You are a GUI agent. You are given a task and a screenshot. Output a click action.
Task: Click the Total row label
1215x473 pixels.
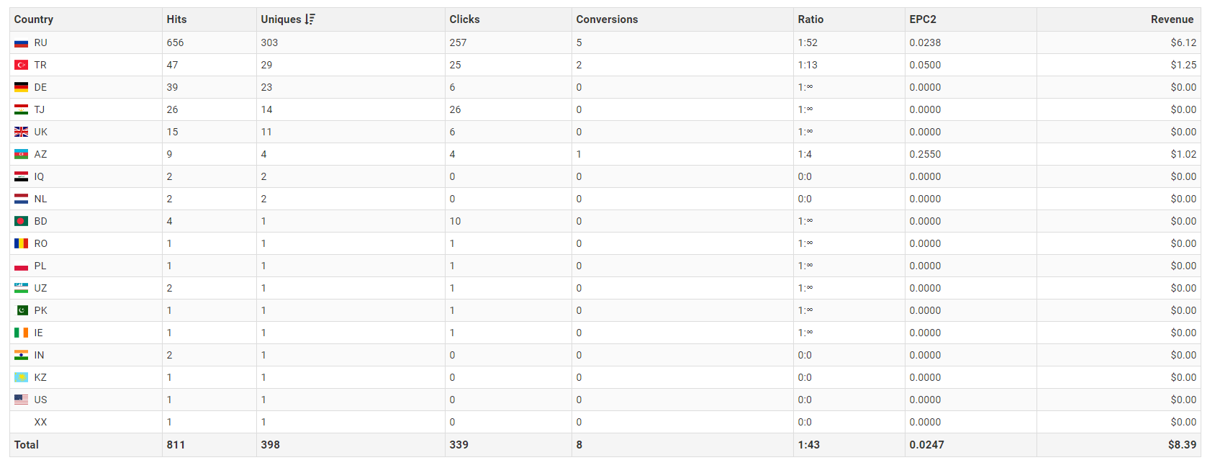[x=27, y=445]
